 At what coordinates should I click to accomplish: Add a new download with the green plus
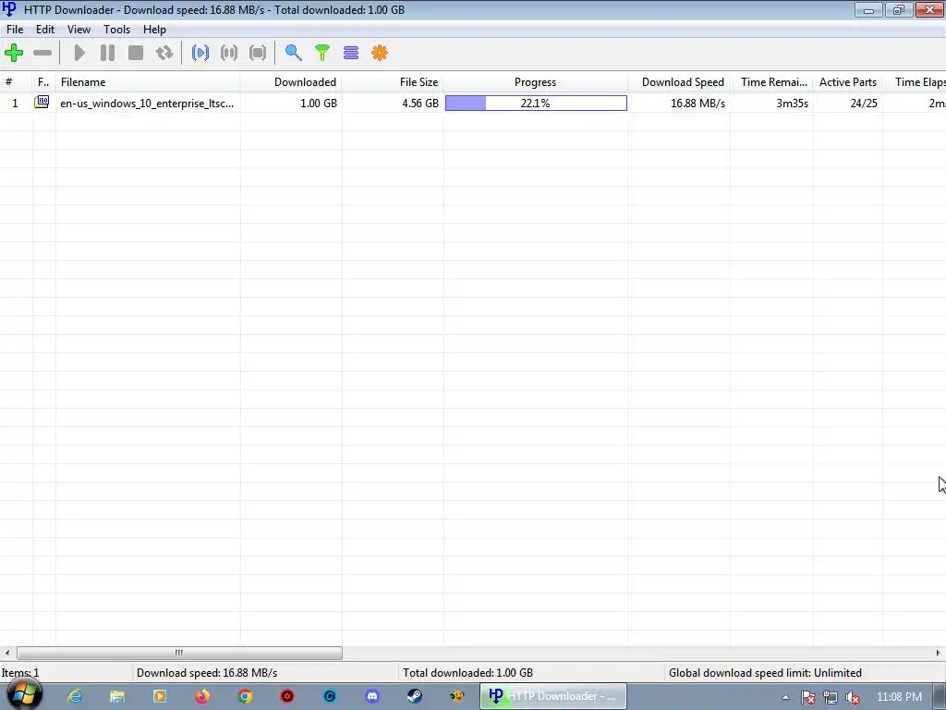pos(14,53)
